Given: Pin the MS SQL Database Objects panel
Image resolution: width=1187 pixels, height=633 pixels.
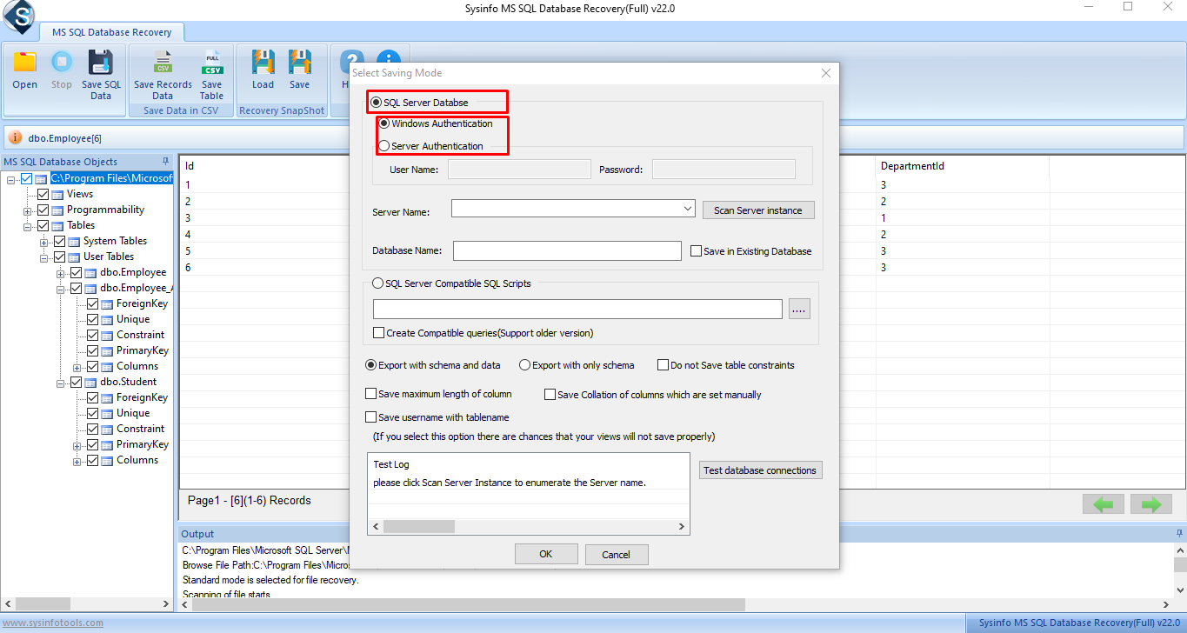Looking at the screenshot, I should [166, 162].
